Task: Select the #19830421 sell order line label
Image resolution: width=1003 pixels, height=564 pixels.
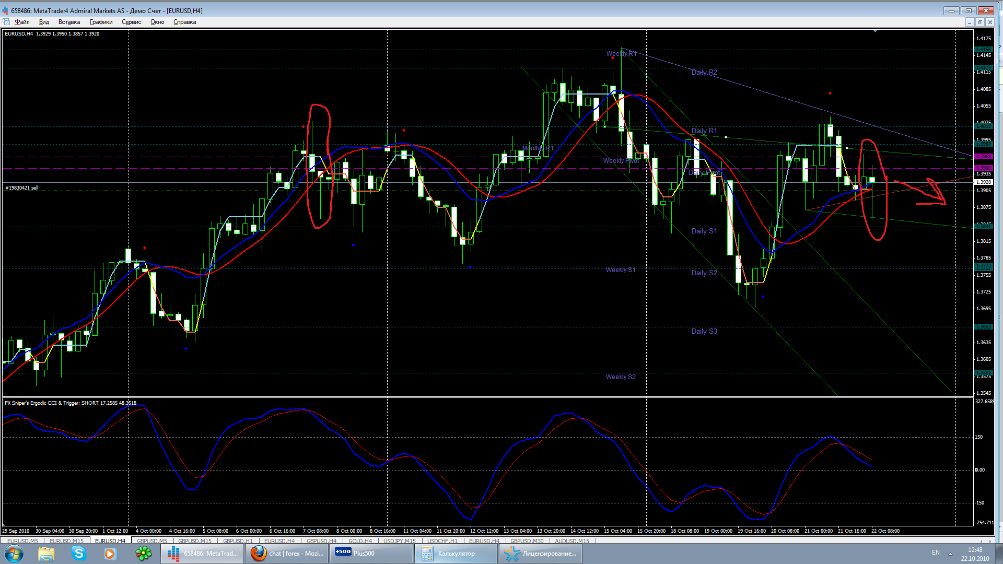Action: [x=21, y=188]
